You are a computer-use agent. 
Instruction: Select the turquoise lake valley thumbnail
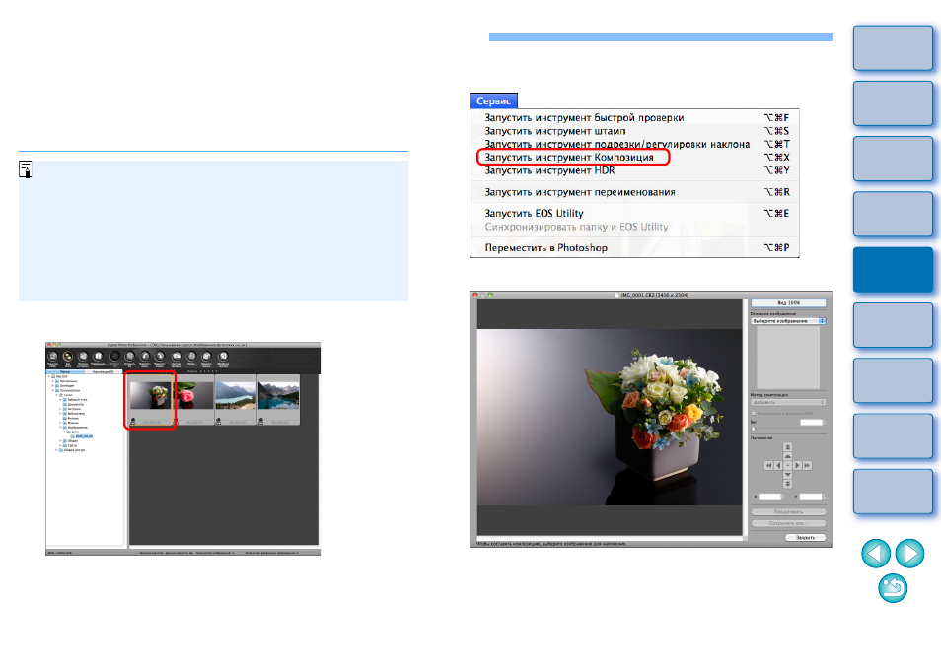click(x=236, y=400)
